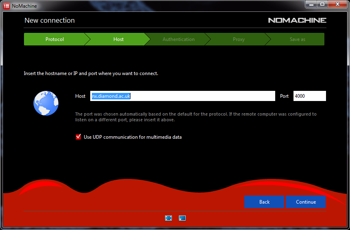Image resolution: width=350 pixels, height=230 pixels.
Task: Click the minimize-to-corner icon at the bottom
Action: (182, 218)
